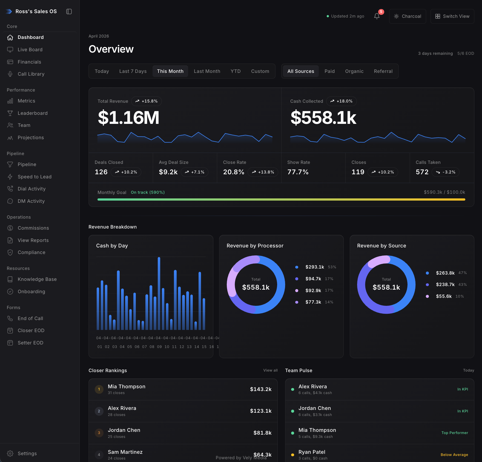The width and height of the screenshot is (482, 462).
Task: Select YTD date range
Action: (236, 71)
